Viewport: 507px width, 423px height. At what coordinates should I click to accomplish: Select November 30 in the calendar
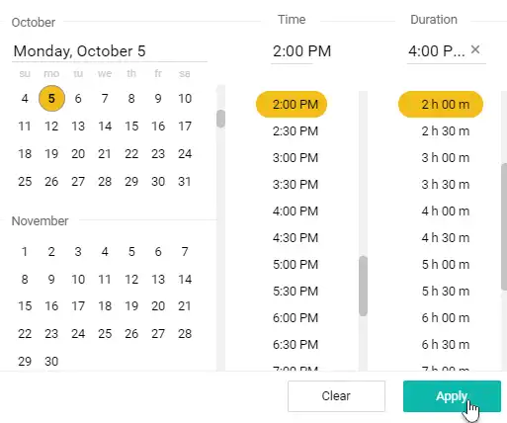pyautogui.click(x=51, y=361)
